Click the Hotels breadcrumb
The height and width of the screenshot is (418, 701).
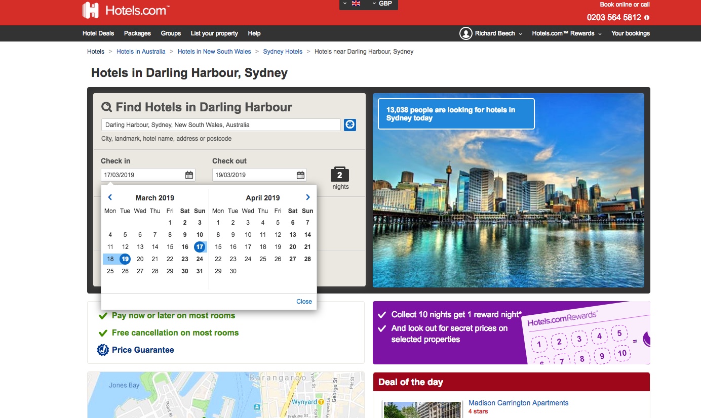pos(96,52)
